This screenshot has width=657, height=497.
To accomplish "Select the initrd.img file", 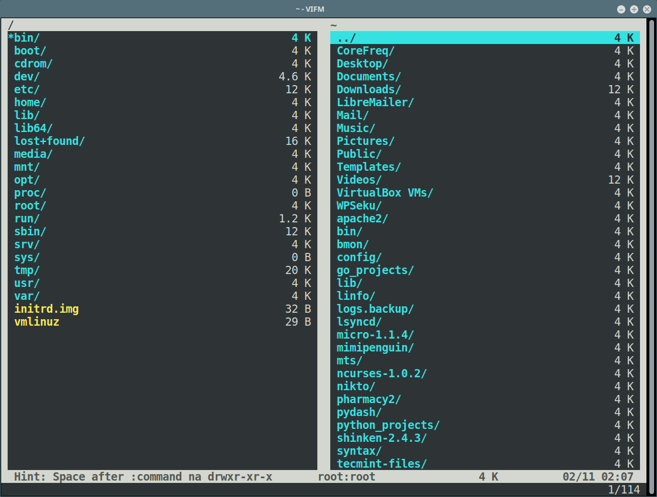I will click(46, 309).
